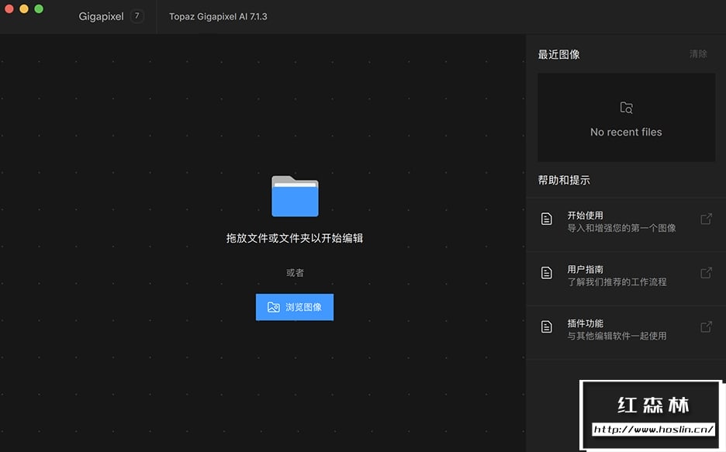Click the document icon next to 插件功能
Image resolution: width=726 pixels, height=452 pixels.
pyautogui.click(x=547, y=327)
